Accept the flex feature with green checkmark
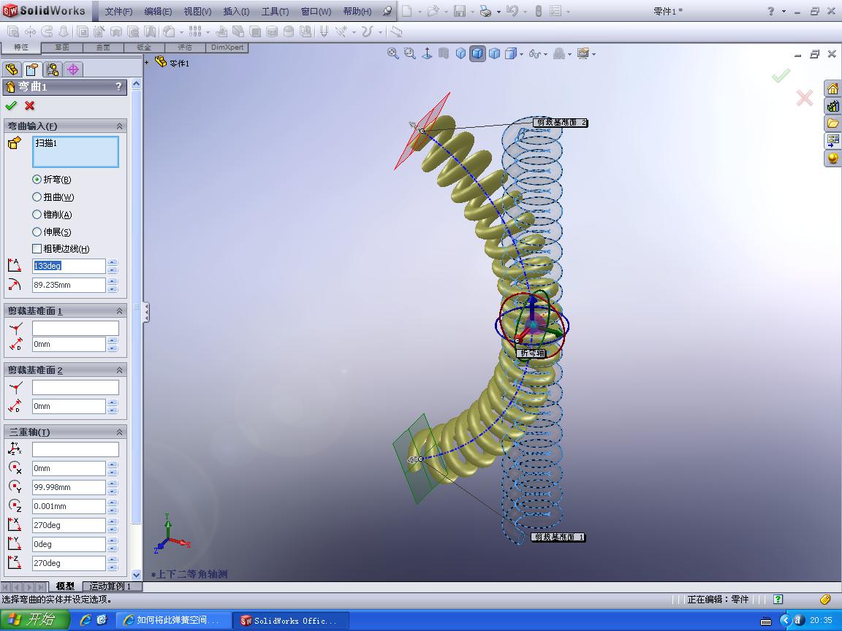The width and height of the screenshot is (842, 631). [x=11, y=106]
